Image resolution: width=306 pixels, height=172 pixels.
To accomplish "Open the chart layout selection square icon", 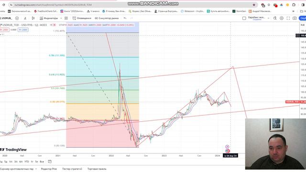I will tap(244, 18).
